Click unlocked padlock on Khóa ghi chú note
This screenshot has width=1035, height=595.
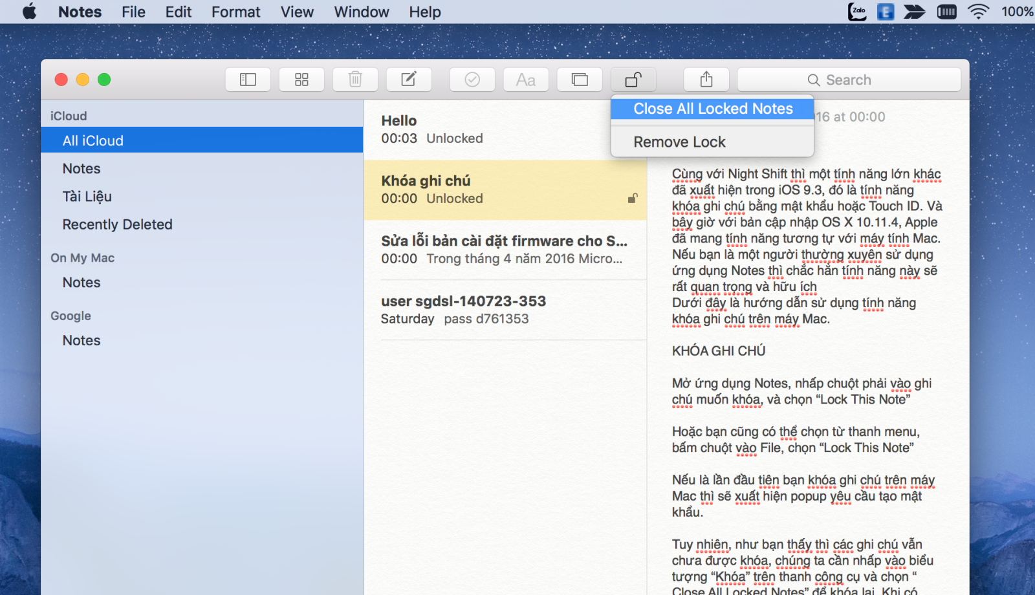pyautogui.click(x=633, y=199)
